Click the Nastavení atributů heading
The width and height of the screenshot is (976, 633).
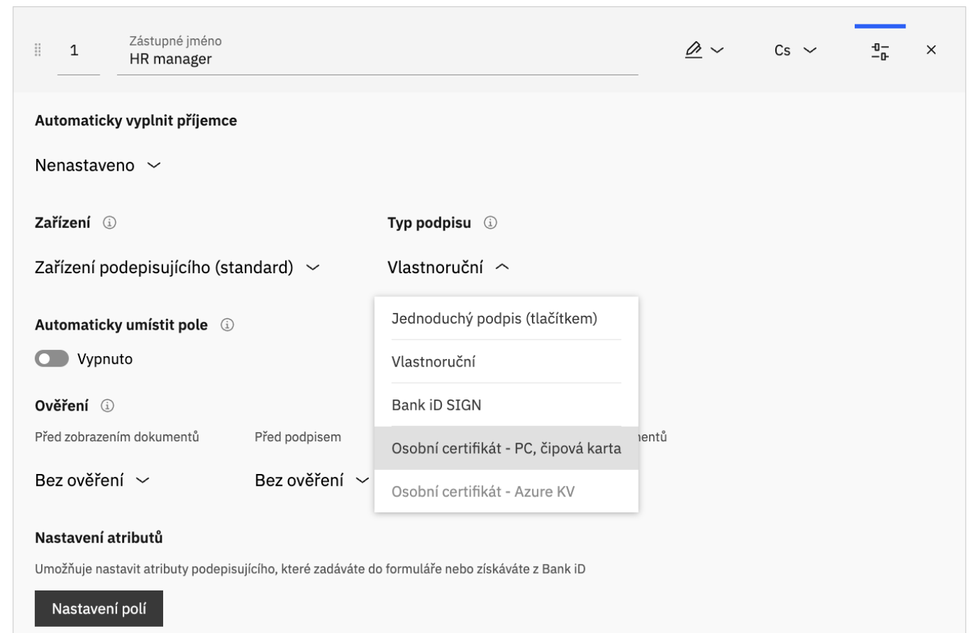click(x=99, y=537)
